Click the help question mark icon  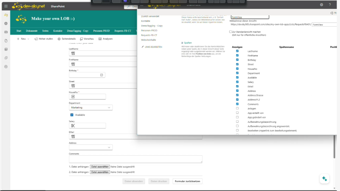pos(330,5)
